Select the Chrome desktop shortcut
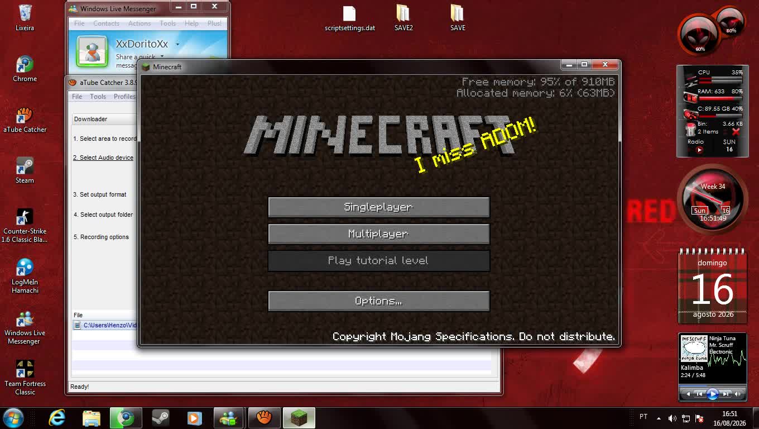759x429 pixels. coord(25,69)
